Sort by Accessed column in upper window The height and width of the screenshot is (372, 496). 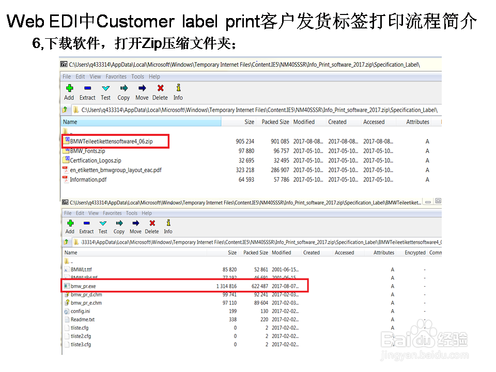tap(378, 122)
